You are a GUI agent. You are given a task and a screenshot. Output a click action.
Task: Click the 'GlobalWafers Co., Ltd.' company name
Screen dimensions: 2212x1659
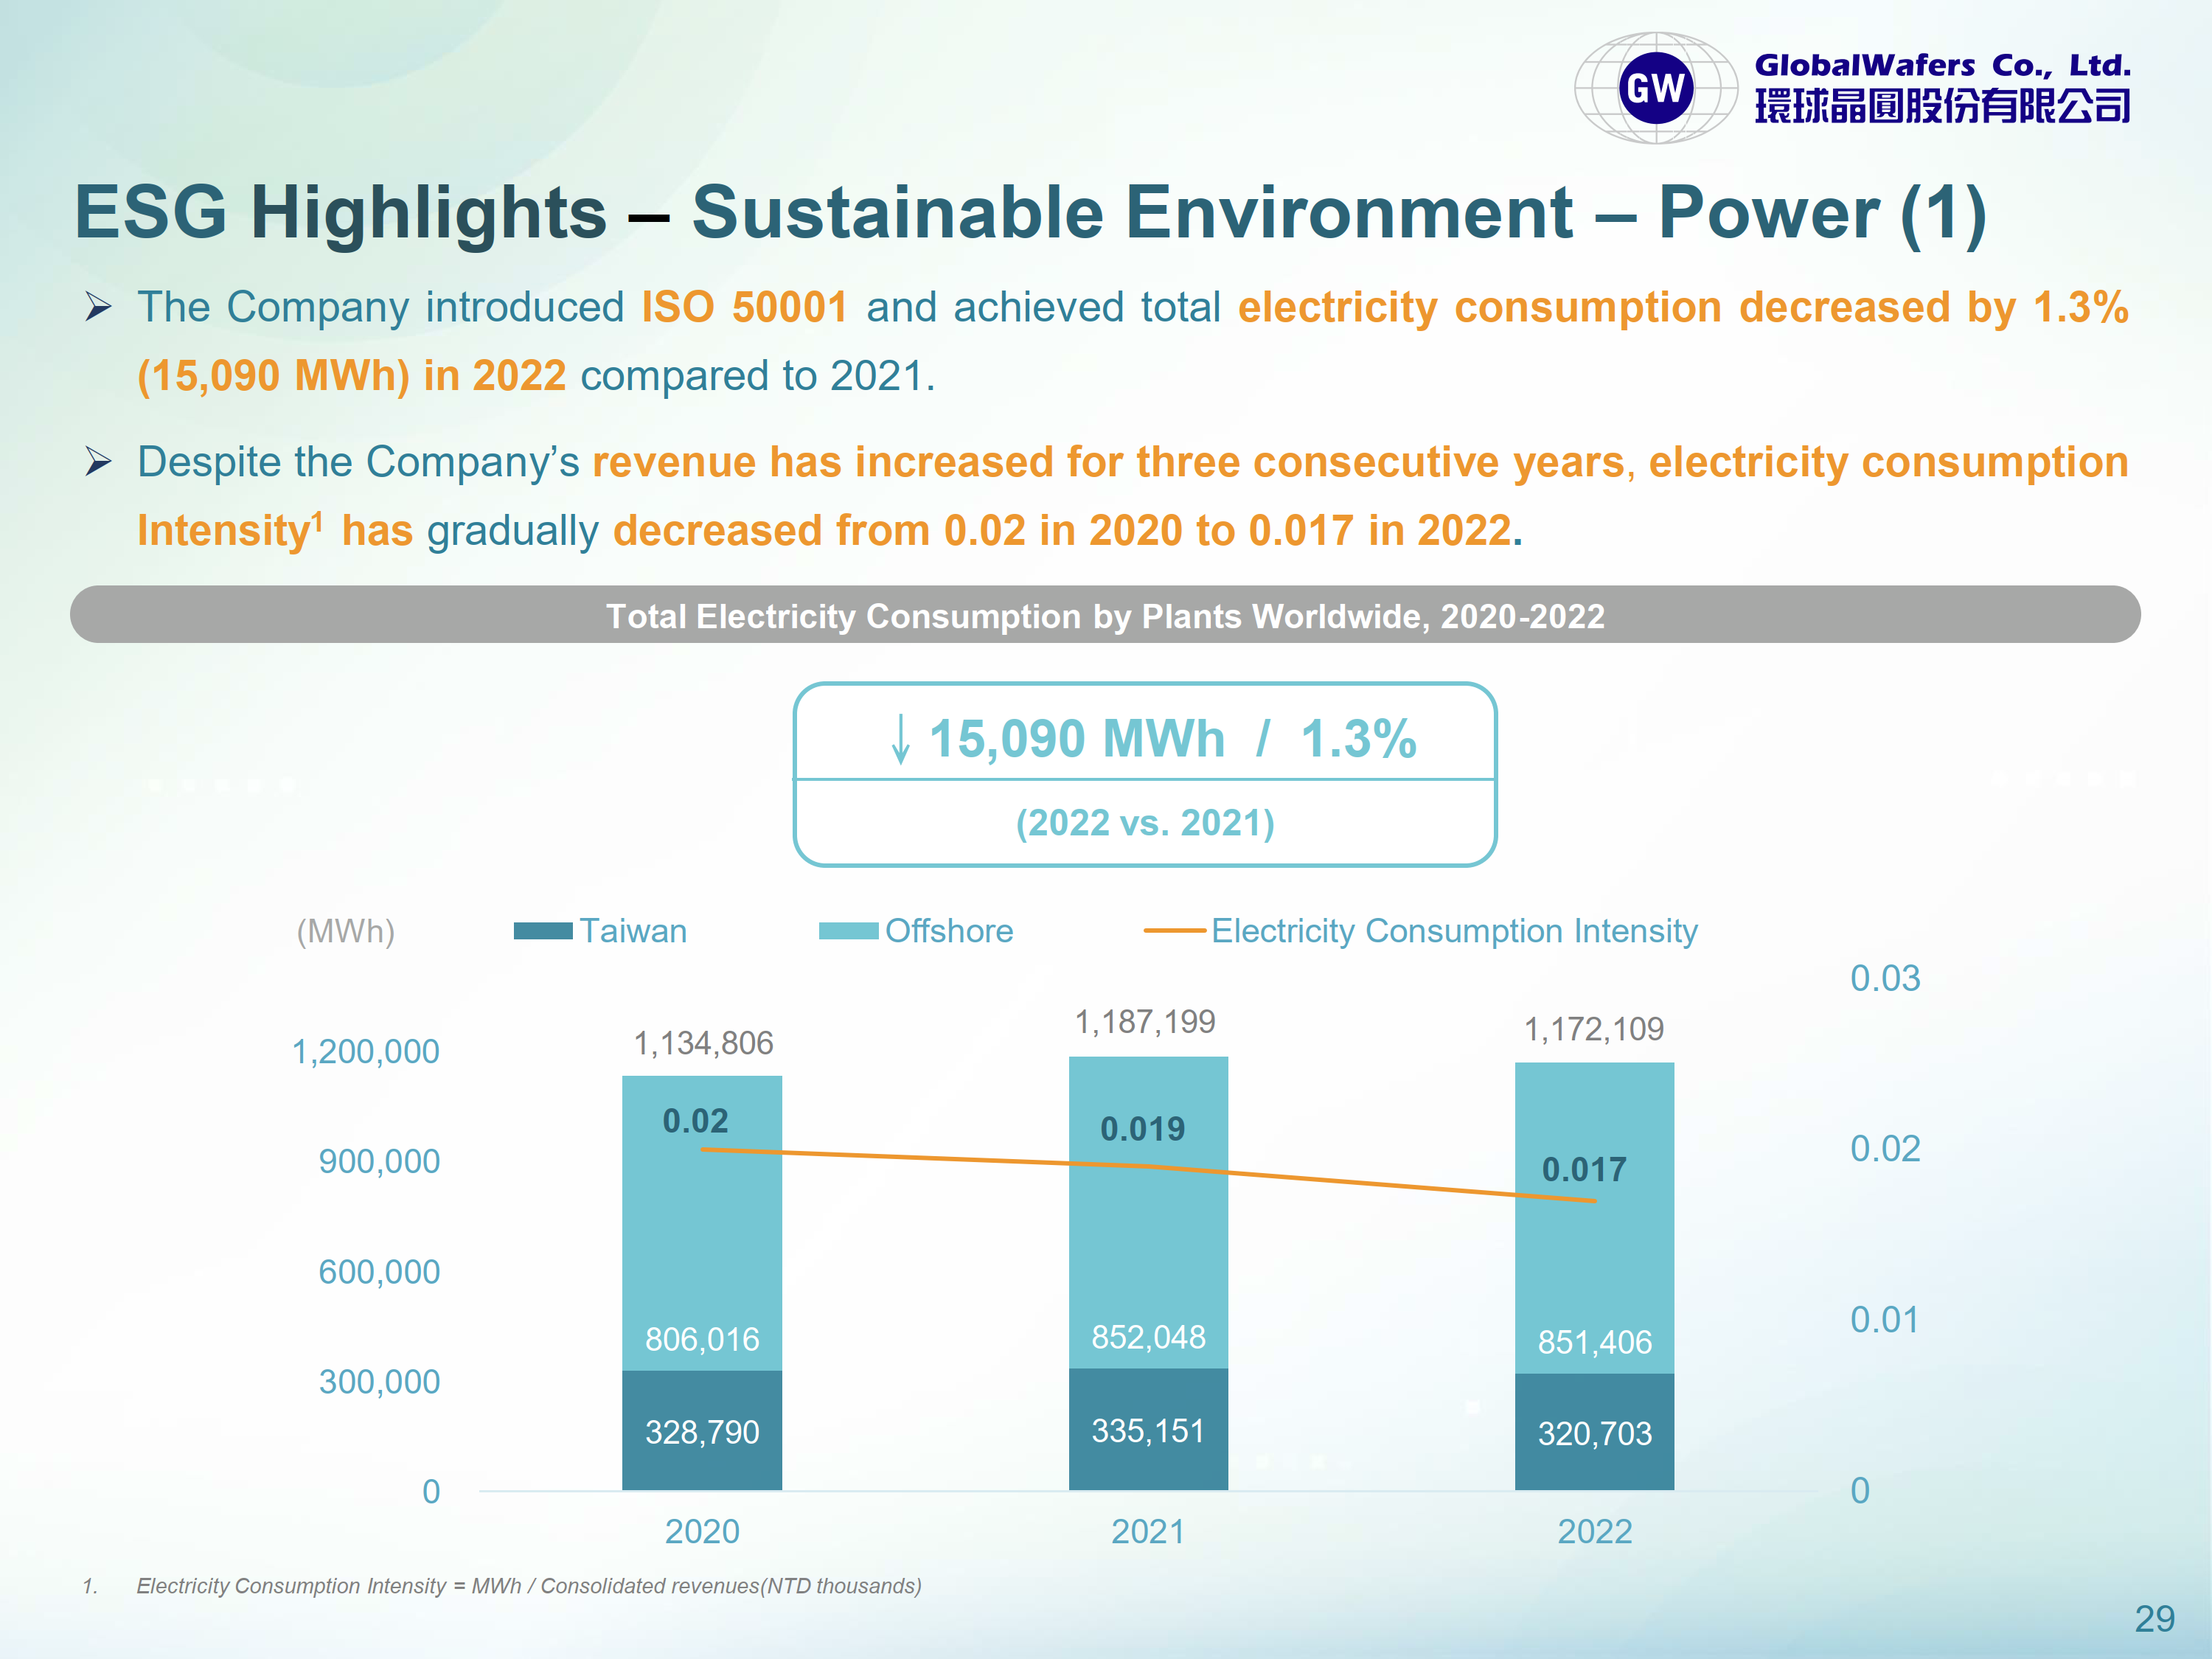pyautogui.click(x=1942, y=66)
